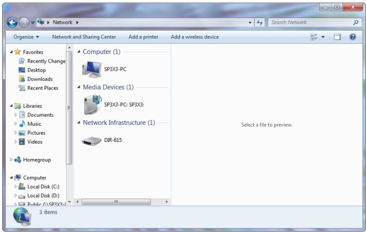Click the navigation pane scroll up arrow
Viewport: 366px width, 232px height.
tap(69, 48)
